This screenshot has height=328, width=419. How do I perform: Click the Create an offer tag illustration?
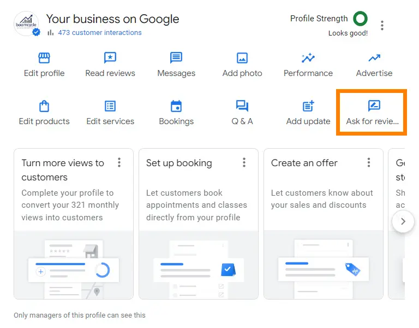352,270
